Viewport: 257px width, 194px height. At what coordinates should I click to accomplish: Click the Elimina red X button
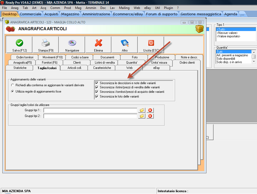coord(98,45)
